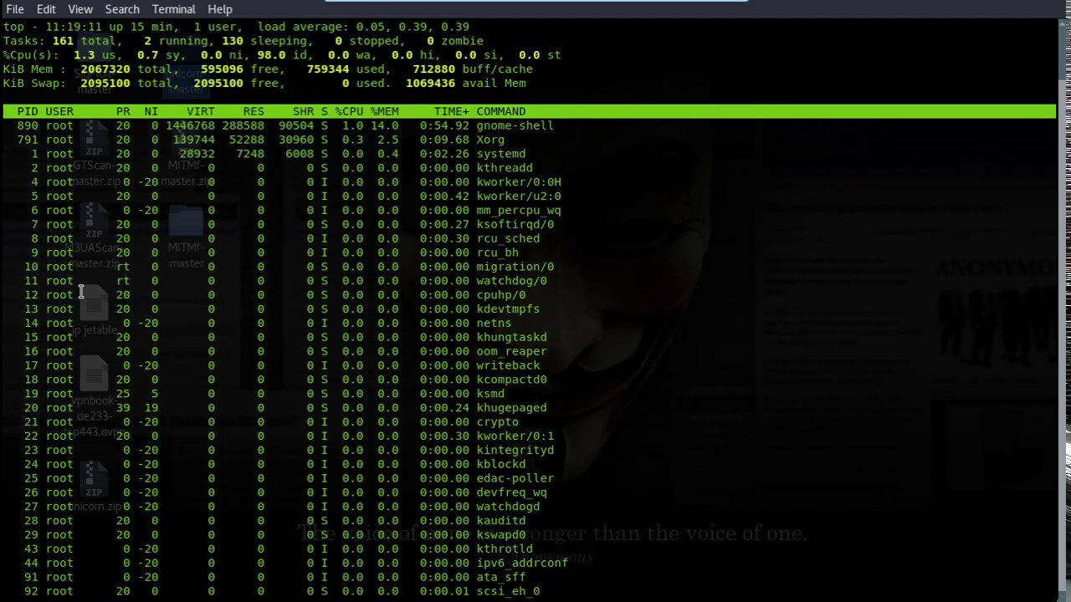Viewport: 1071px width, 602px height.
Task: Open the View menu
Action: tap(80, 9)
